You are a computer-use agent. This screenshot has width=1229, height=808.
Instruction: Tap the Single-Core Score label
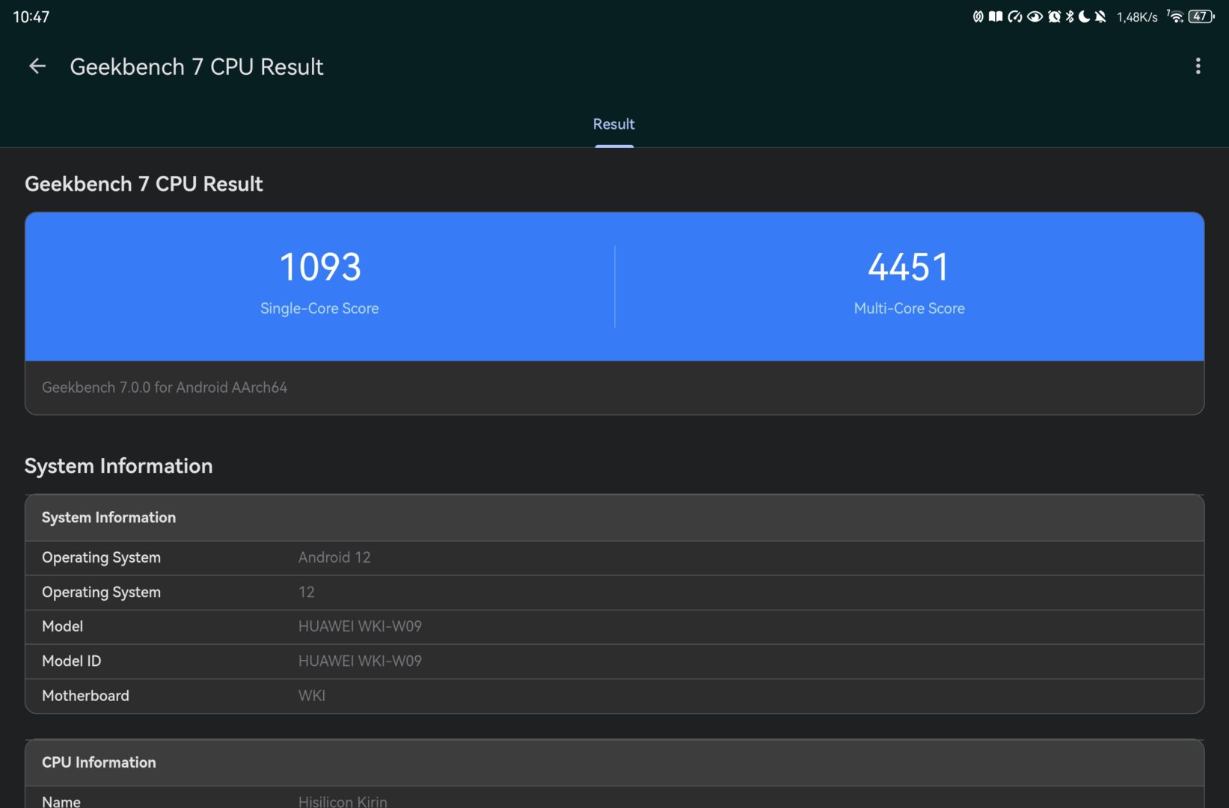click(319, 308)
